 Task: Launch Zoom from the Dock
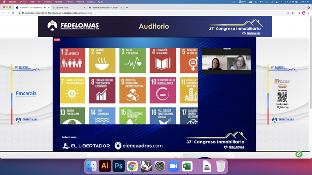click(x=173, y=166)
